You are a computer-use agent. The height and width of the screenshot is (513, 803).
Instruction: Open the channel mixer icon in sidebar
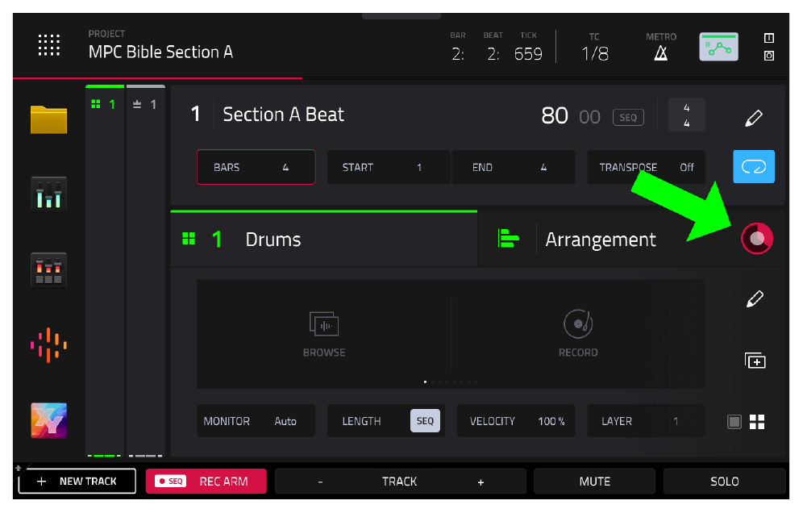coord(48,194)
